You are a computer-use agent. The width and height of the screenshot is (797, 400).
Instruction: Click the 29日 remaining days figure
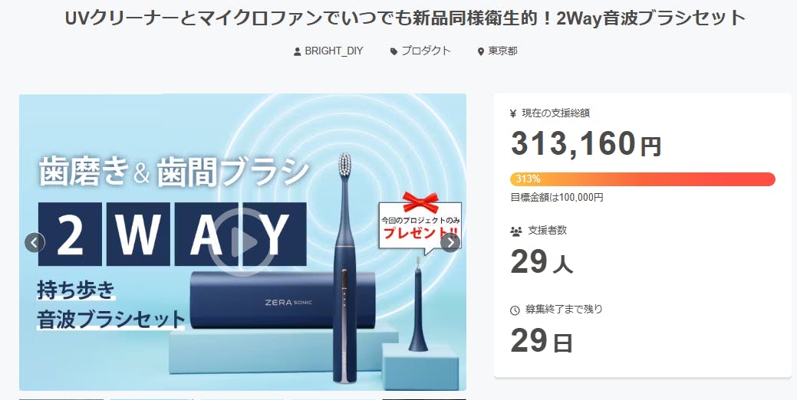point(542,341)
